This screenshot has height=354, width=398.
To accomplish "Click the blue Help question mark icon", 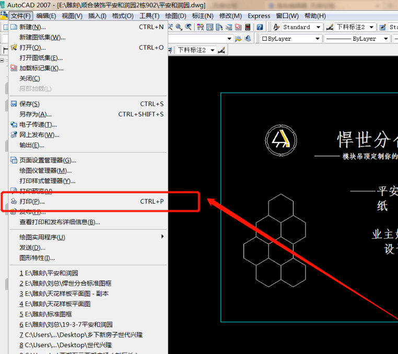I will (x=260, y=27).
